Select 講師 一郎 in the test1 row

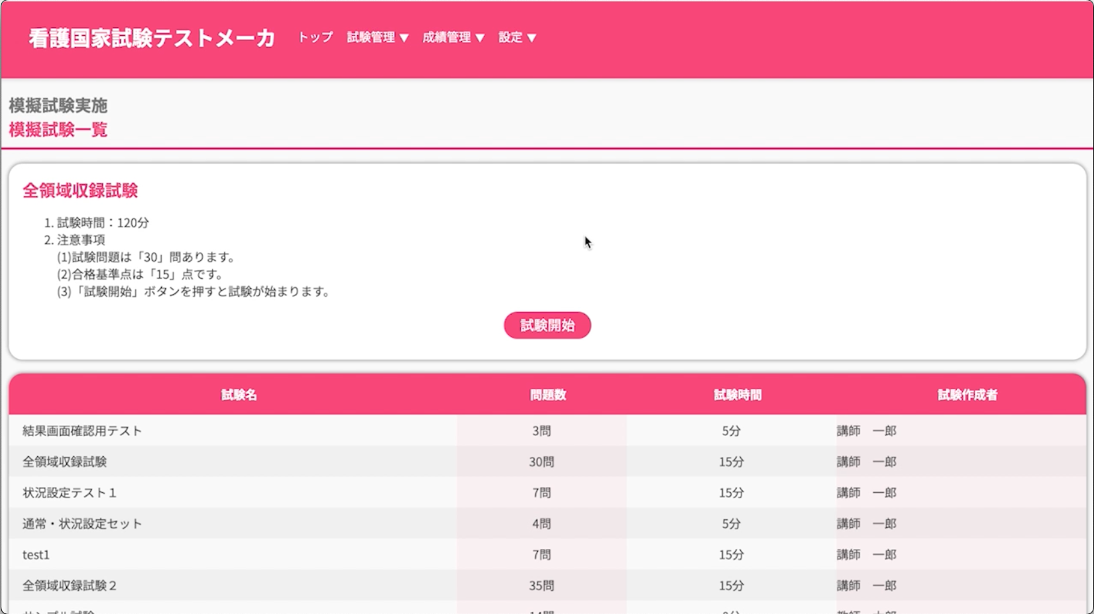click(866, 555)
